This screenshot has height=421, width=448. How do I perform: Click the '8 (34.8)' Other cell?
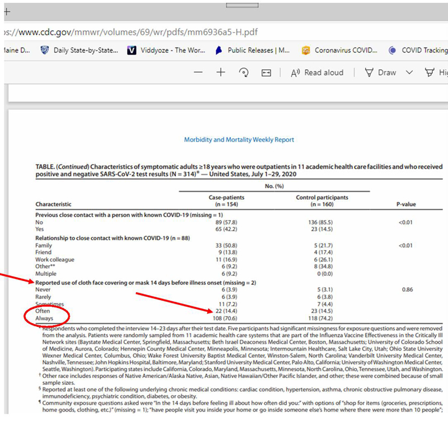[324, 266]
